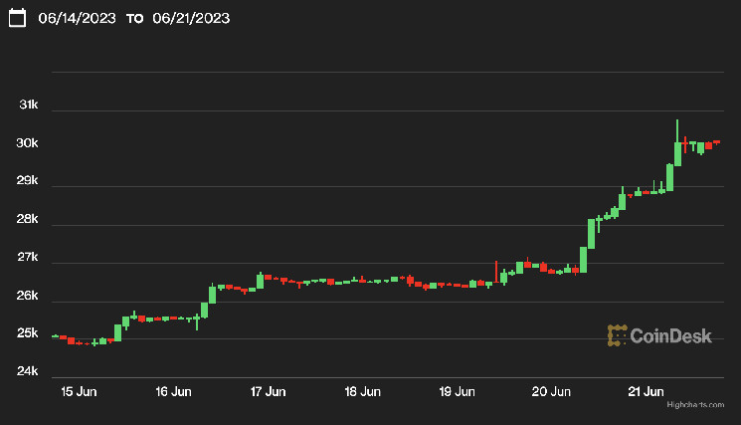Click the CoinDesk logo icon in watermark

617,335
